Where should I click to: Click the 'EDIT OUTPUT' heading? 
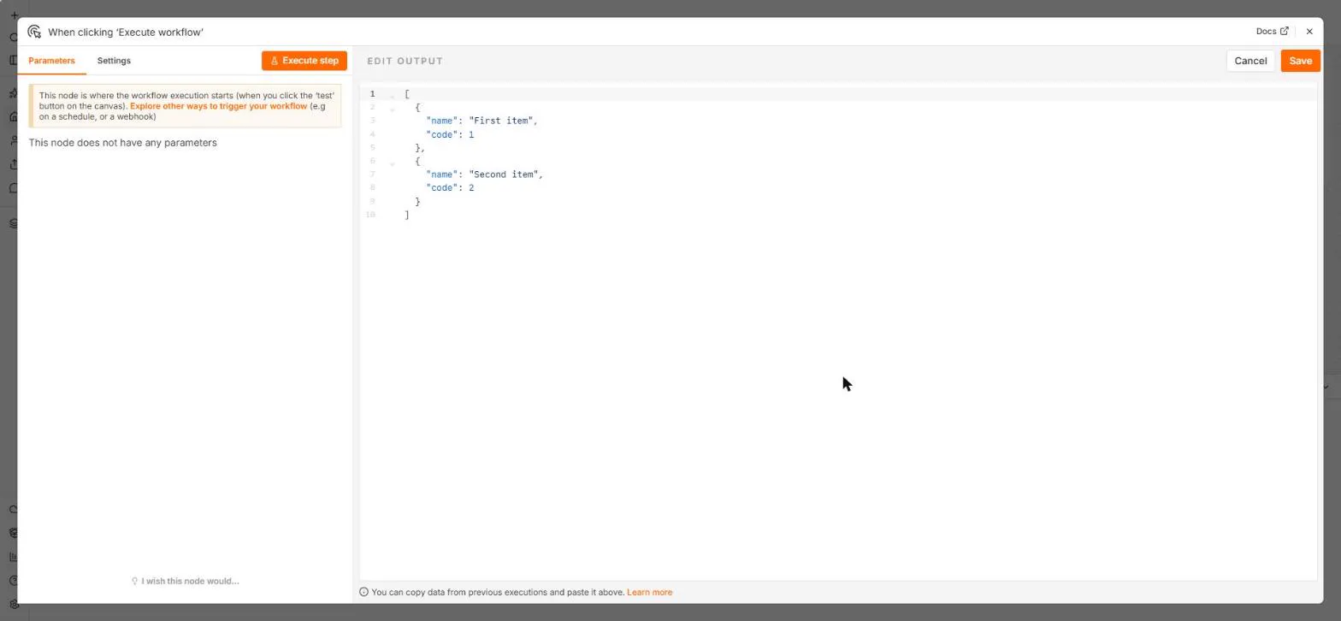pyautogui.click(x=405, y=61)
